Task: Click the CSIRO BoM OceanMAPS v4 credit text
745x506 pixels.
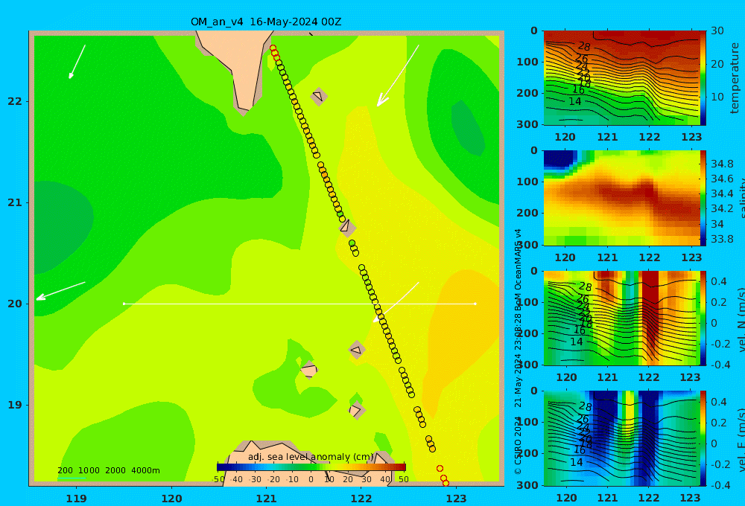Action: pyautogui.click(x=518, y=351)
